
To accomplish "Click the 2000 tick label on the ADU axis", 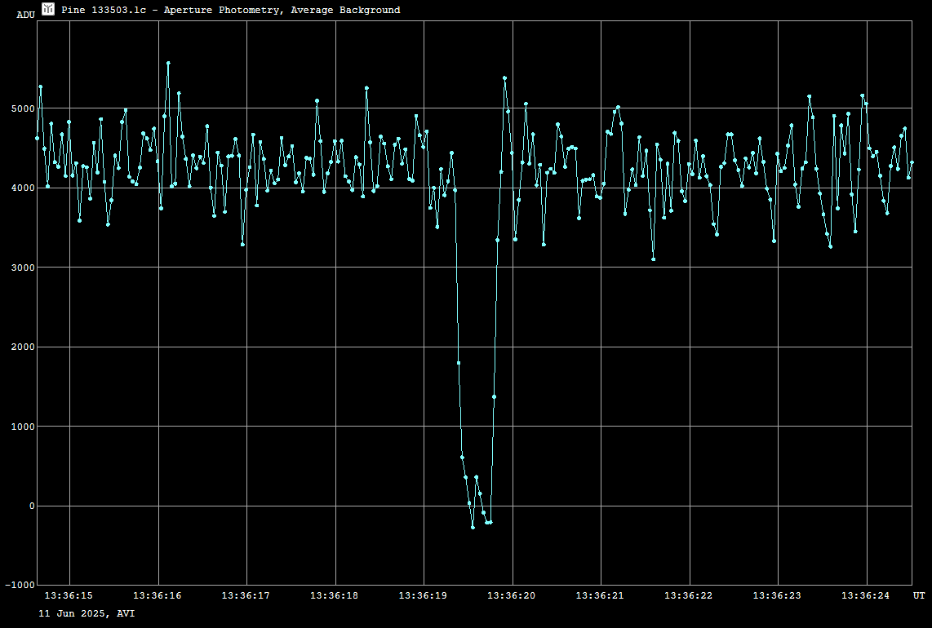I will click(22, 347).
